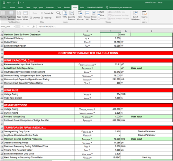Open the Help tab
Screen dimensions: 173x161
coord(82,8)
